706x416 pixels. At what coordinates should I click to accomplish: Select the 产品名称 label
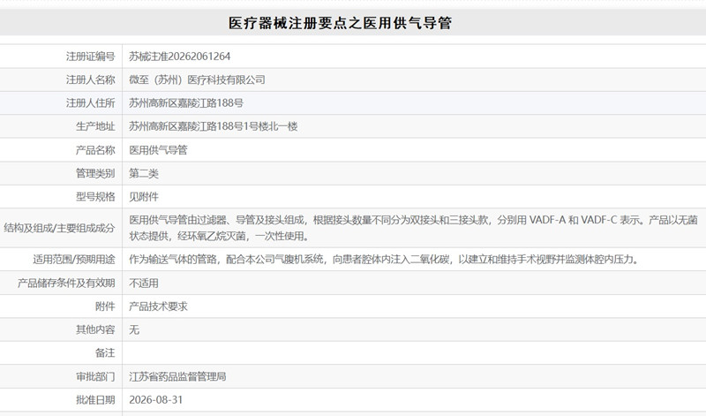(95, 150)
